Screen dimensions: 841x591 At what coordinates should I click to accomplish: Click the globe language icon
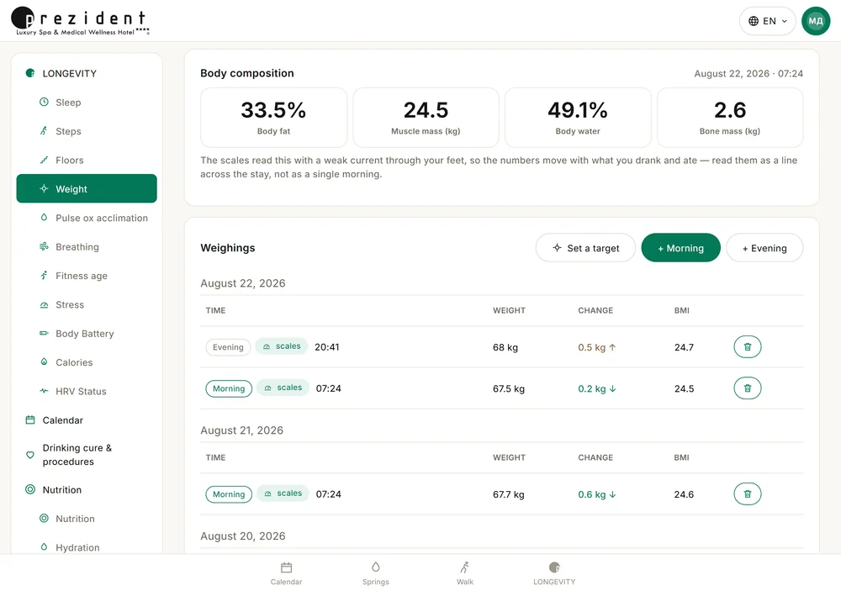[754, 21]
